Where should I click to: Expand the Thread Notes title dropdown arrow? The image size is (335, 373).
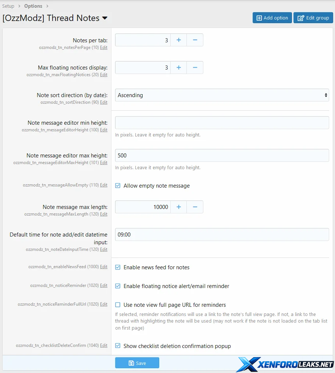tap(105, 18)
